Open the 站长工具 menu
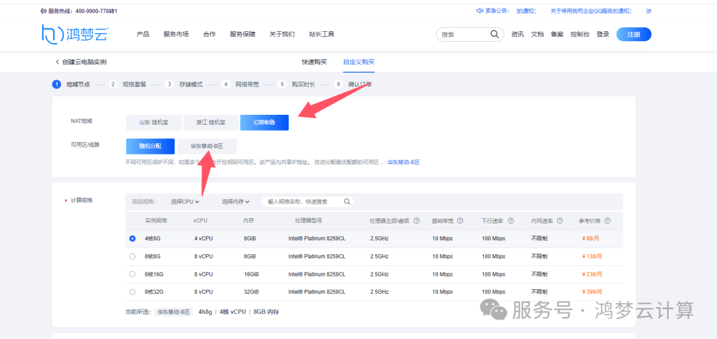 321,34
